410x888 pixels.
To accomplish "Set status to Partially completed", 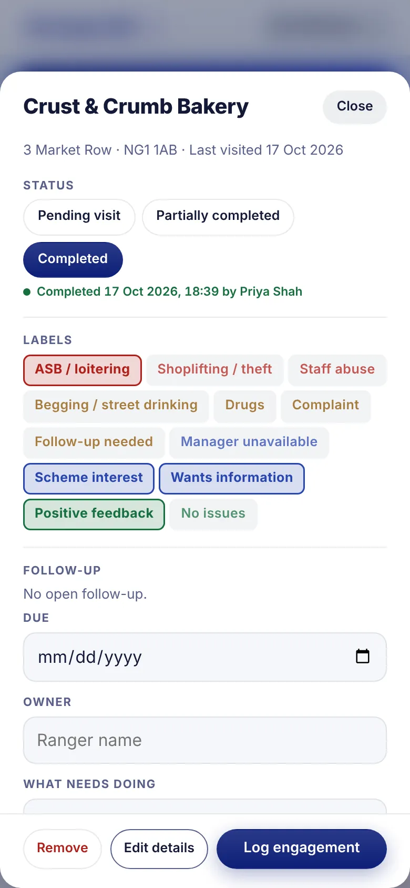I will pyautogui.click(x=218, y=216).
